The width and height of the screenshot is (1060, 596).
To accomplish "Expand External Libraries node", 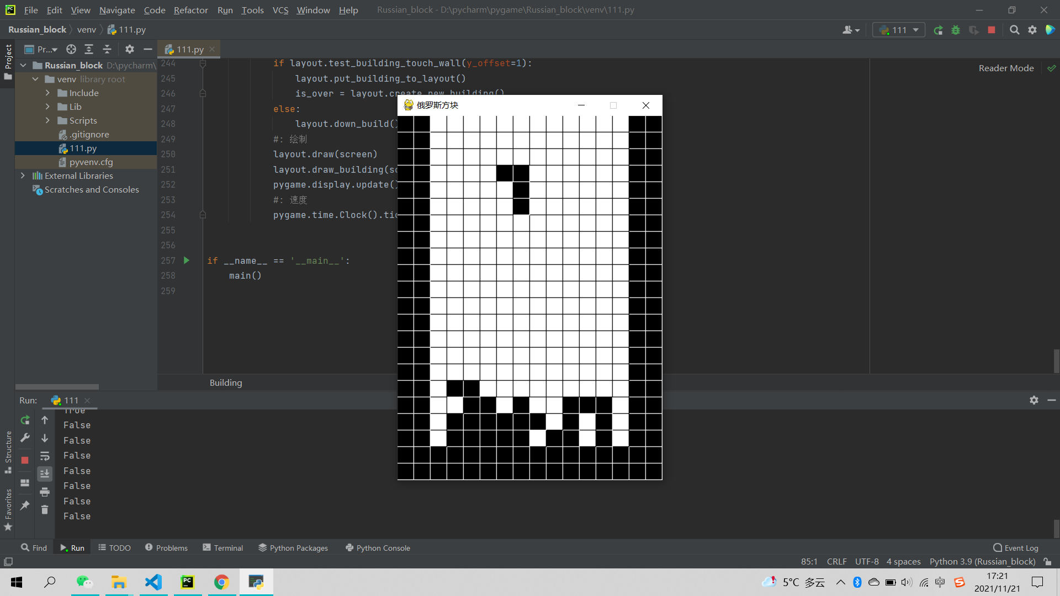I will (x=23, y=175).
